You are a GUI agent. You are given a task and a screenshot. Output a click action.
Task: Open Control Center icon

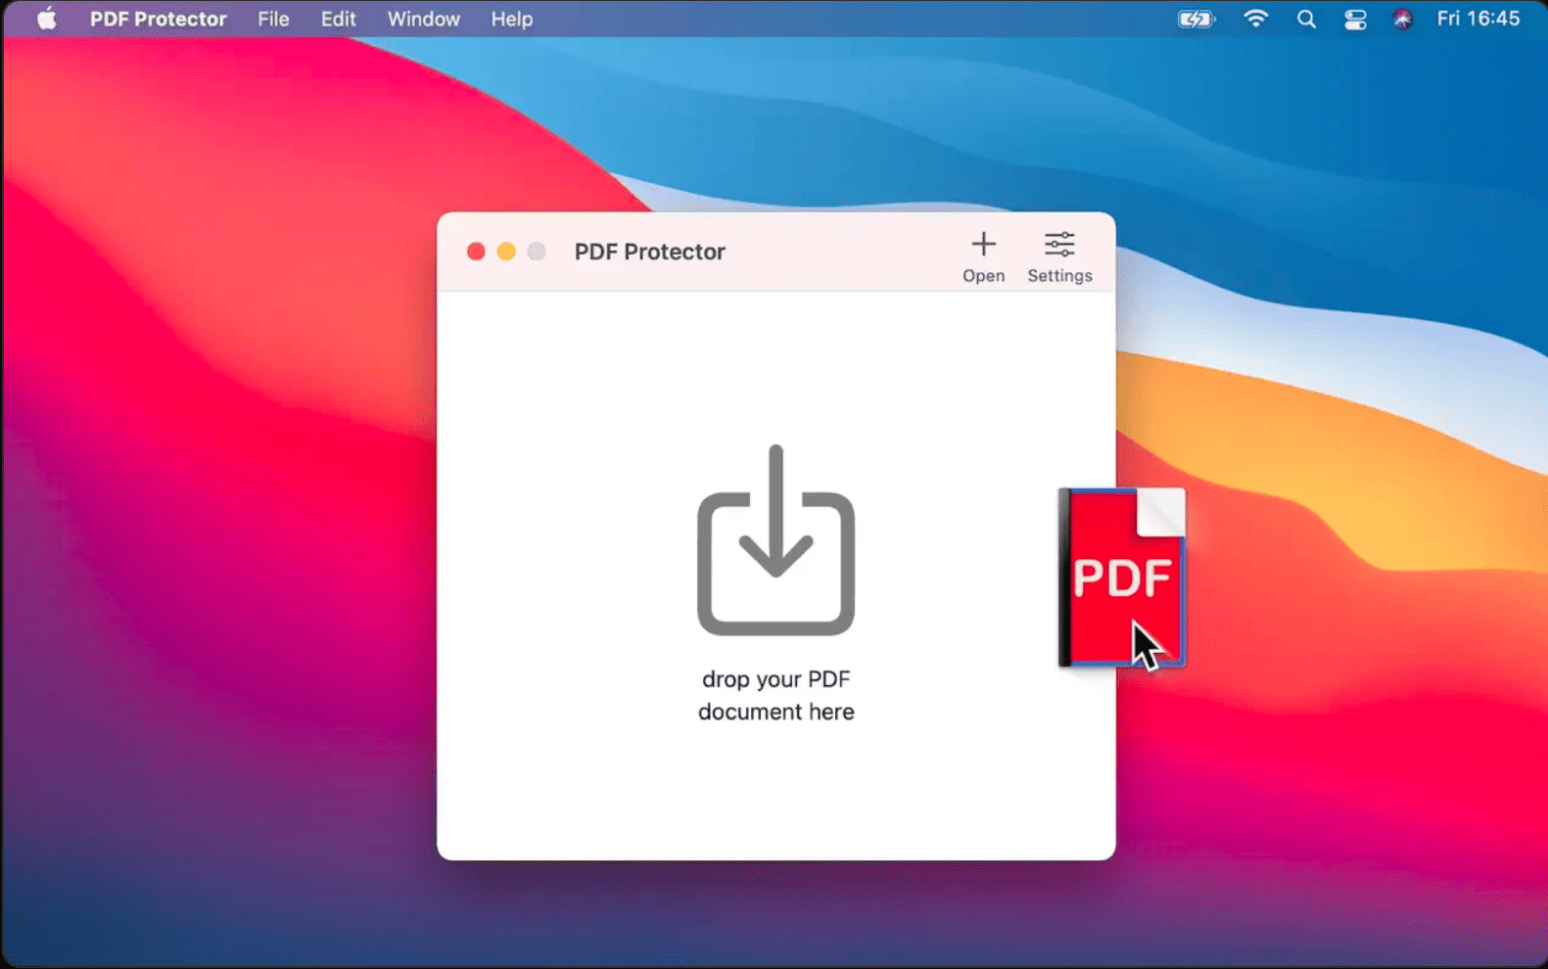click(x=1355, y=19)
